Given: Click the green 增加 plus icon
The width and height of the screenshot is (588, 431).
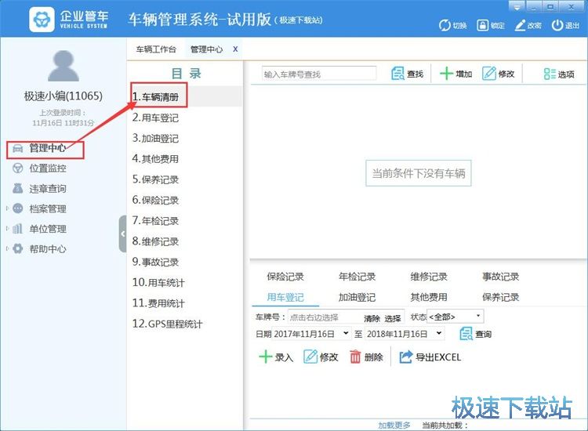Looking at the screenshot, I should point(446,74).
